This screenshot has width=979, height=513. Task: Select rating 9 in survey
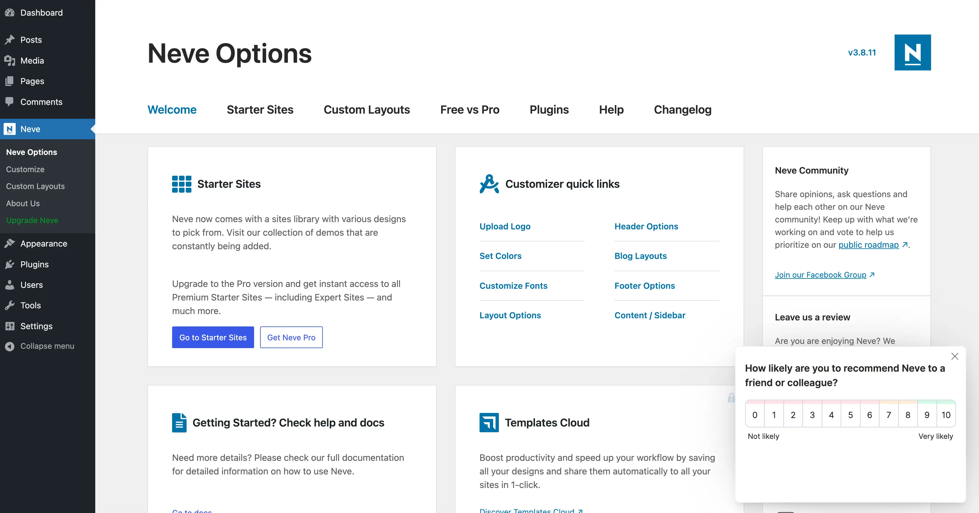coord(927,415)
